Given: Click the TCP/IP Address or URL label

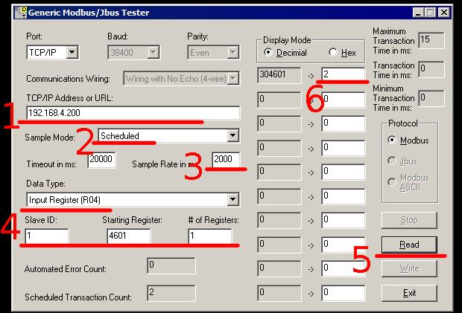Looking at the screenshot, I should (69, 98).
